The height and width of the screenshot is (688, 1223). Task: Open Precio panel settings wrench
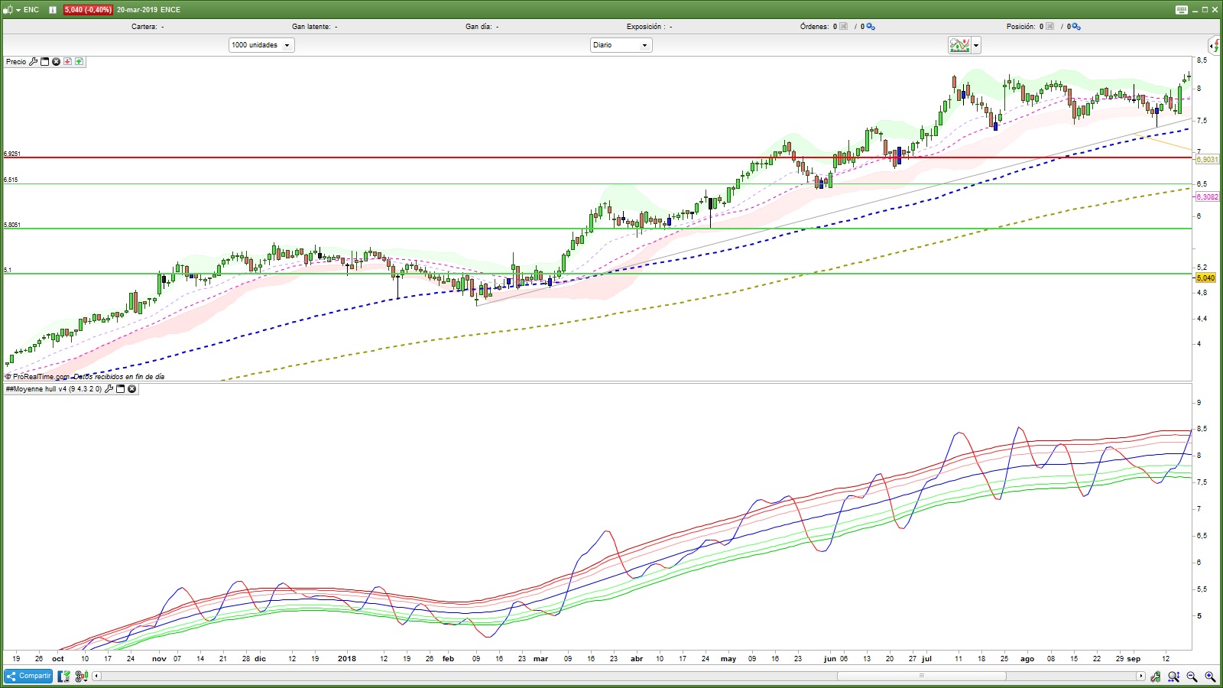tap(33, 62)
